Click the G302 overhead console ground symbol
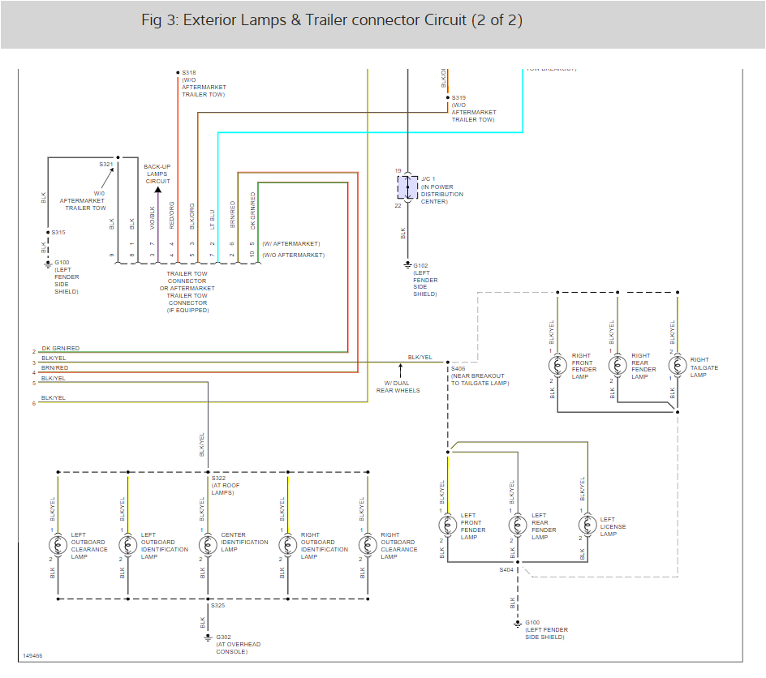 point(209,637)
